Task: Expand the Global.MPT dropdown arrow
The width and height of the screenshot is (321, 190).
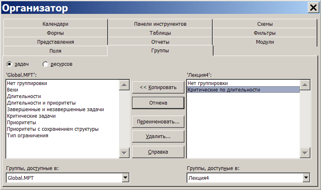Action: click(125, 178)
